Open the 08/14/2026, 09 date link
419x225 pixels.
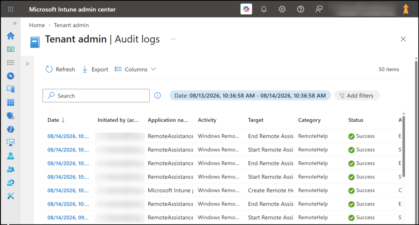click(x=68, y=218)
